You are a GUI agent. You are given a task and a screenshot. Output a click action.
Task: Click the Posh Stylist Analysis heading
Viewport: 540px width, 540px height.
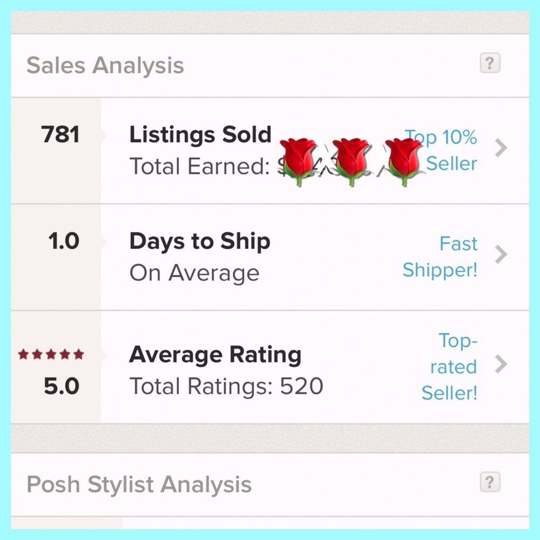(x=139, y=484)
